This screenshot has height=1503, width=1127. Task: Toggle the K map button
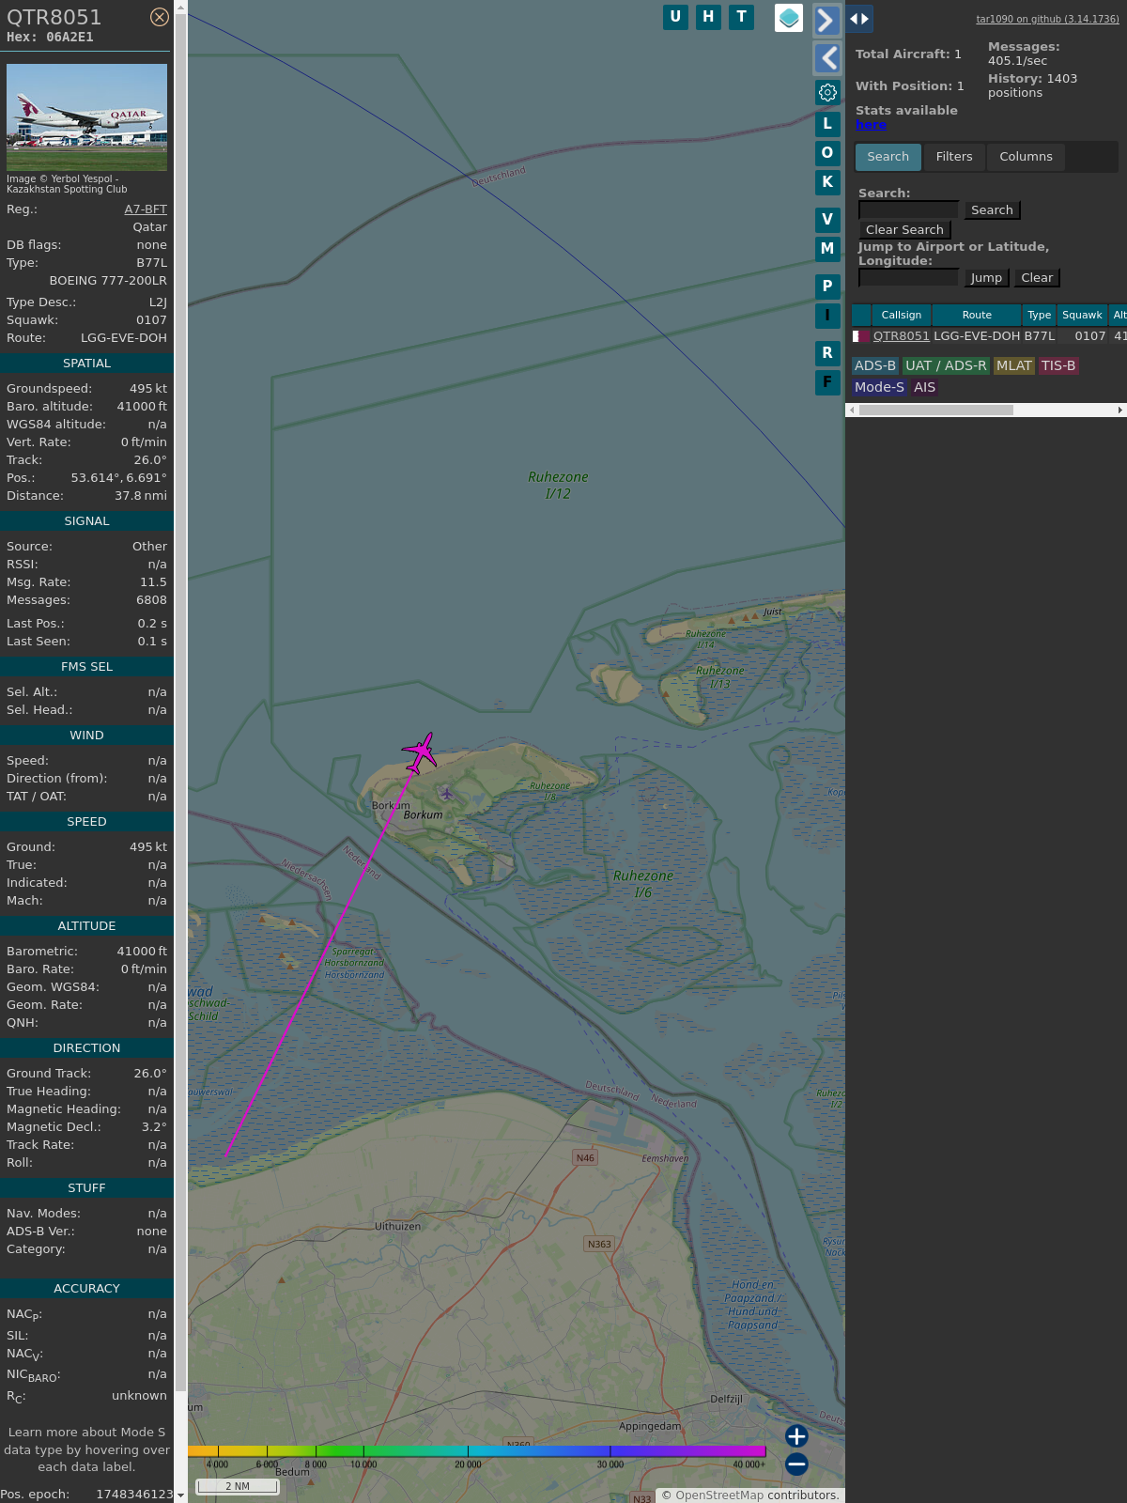tap(827, 182)
